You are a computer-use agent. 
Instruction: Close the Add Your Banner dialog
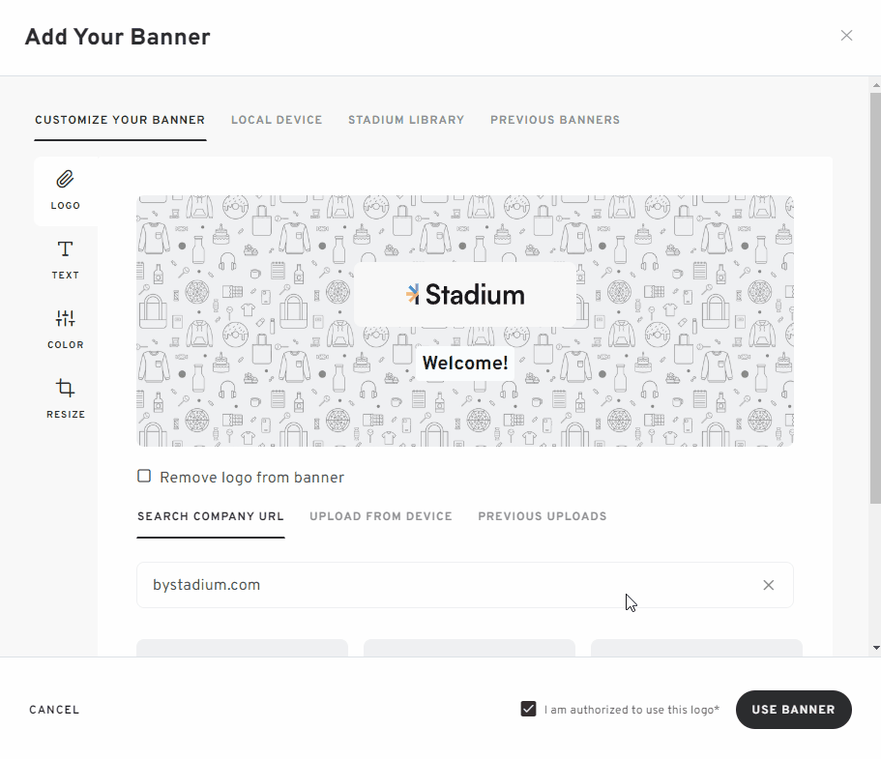pyautogui.click(x=846, y=36)
